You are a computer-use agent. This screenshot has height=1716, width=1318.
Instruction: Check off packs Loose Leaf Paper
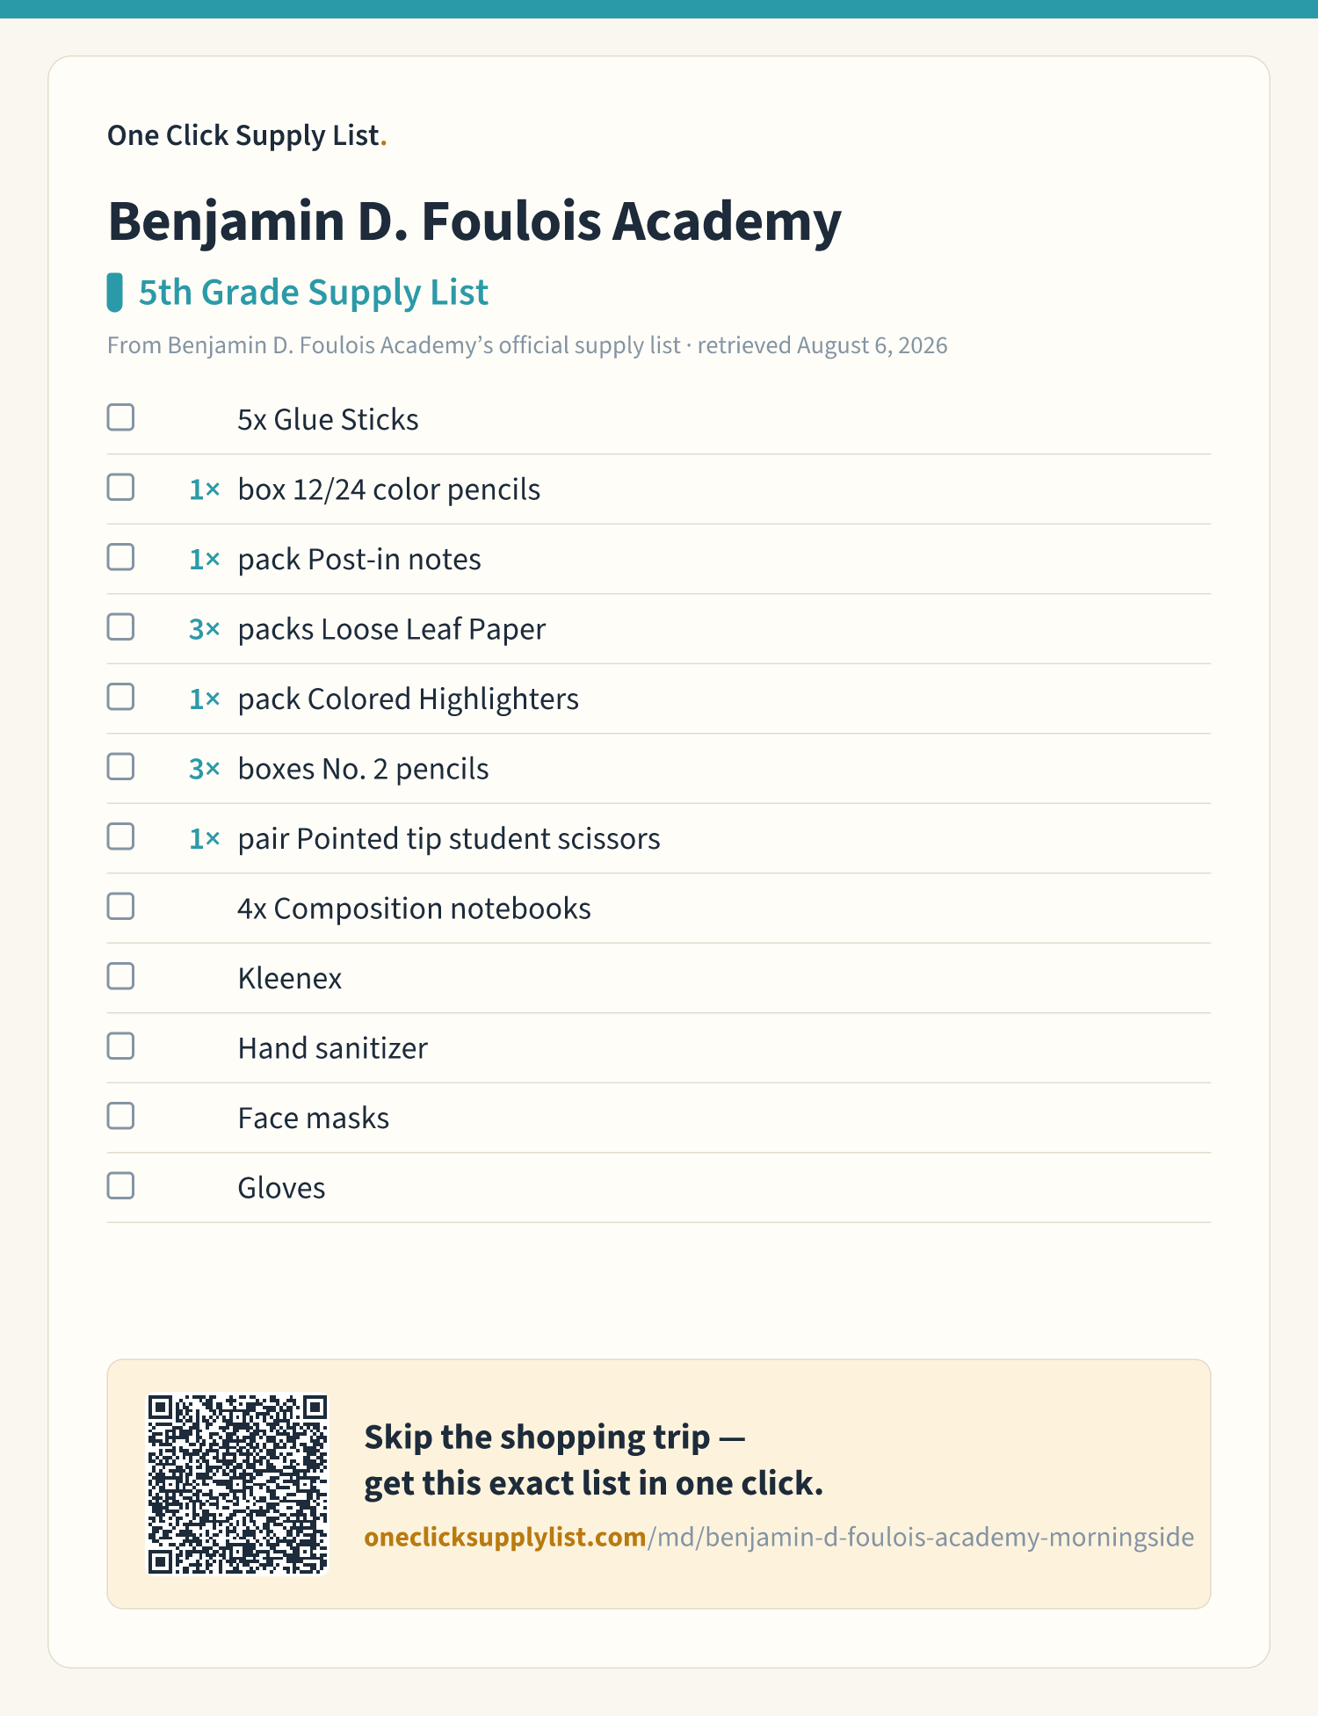[x=120, y=627]
